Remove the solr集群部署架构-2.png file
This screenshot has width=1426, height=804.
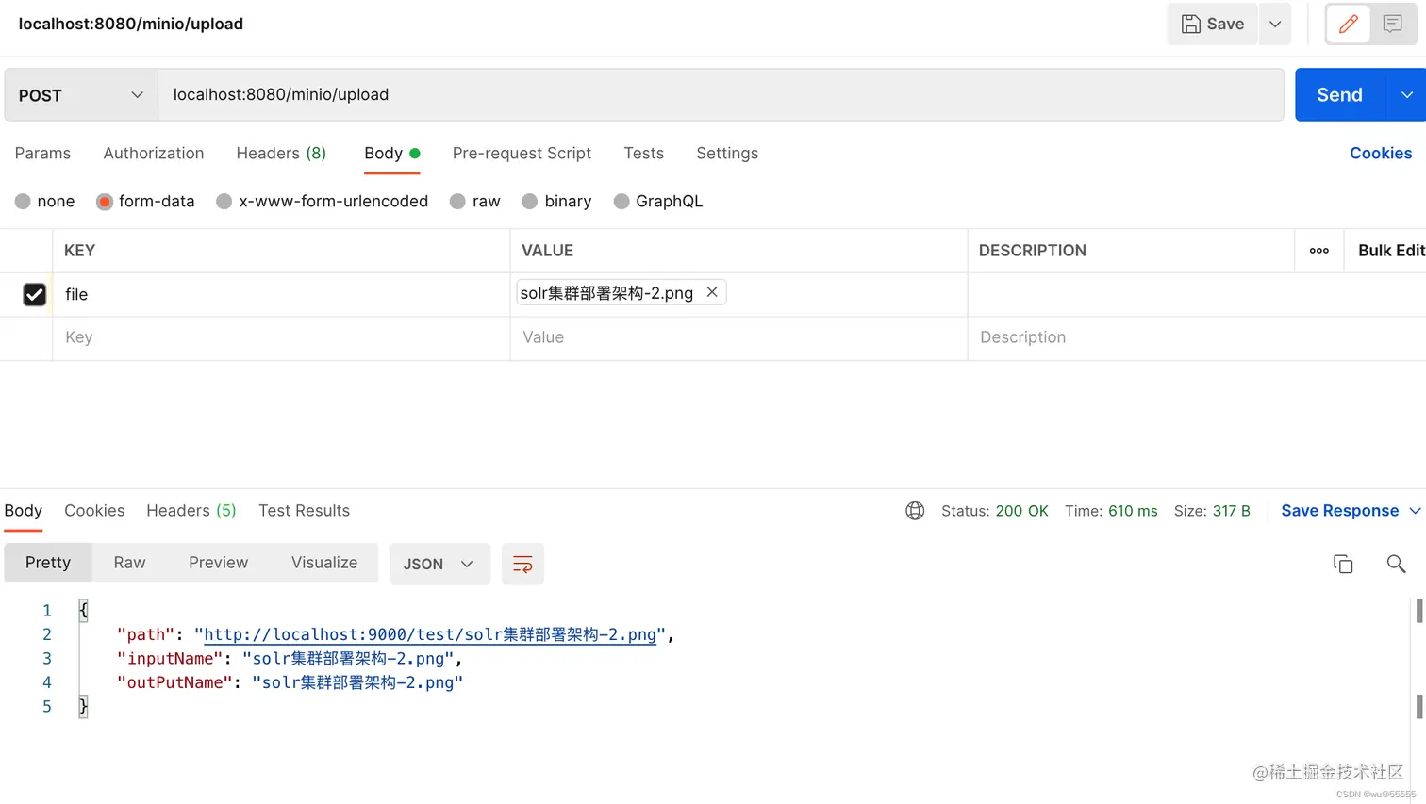[x=712, y=292]
